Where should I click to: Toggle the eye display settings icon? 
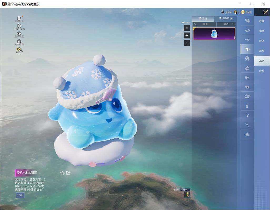[19, 34]
